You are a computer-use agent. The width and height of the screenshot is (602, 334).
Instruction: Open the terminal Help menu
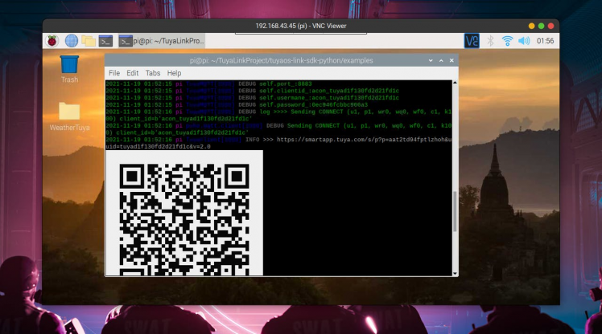(174, 73)
